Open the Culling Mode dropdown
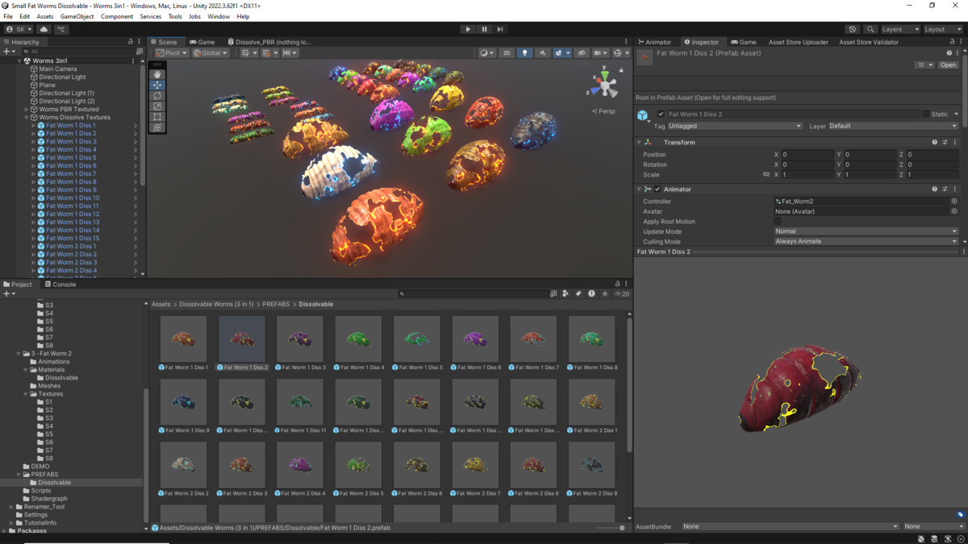This screenshot has height=544, width=968. coord(866,242)
